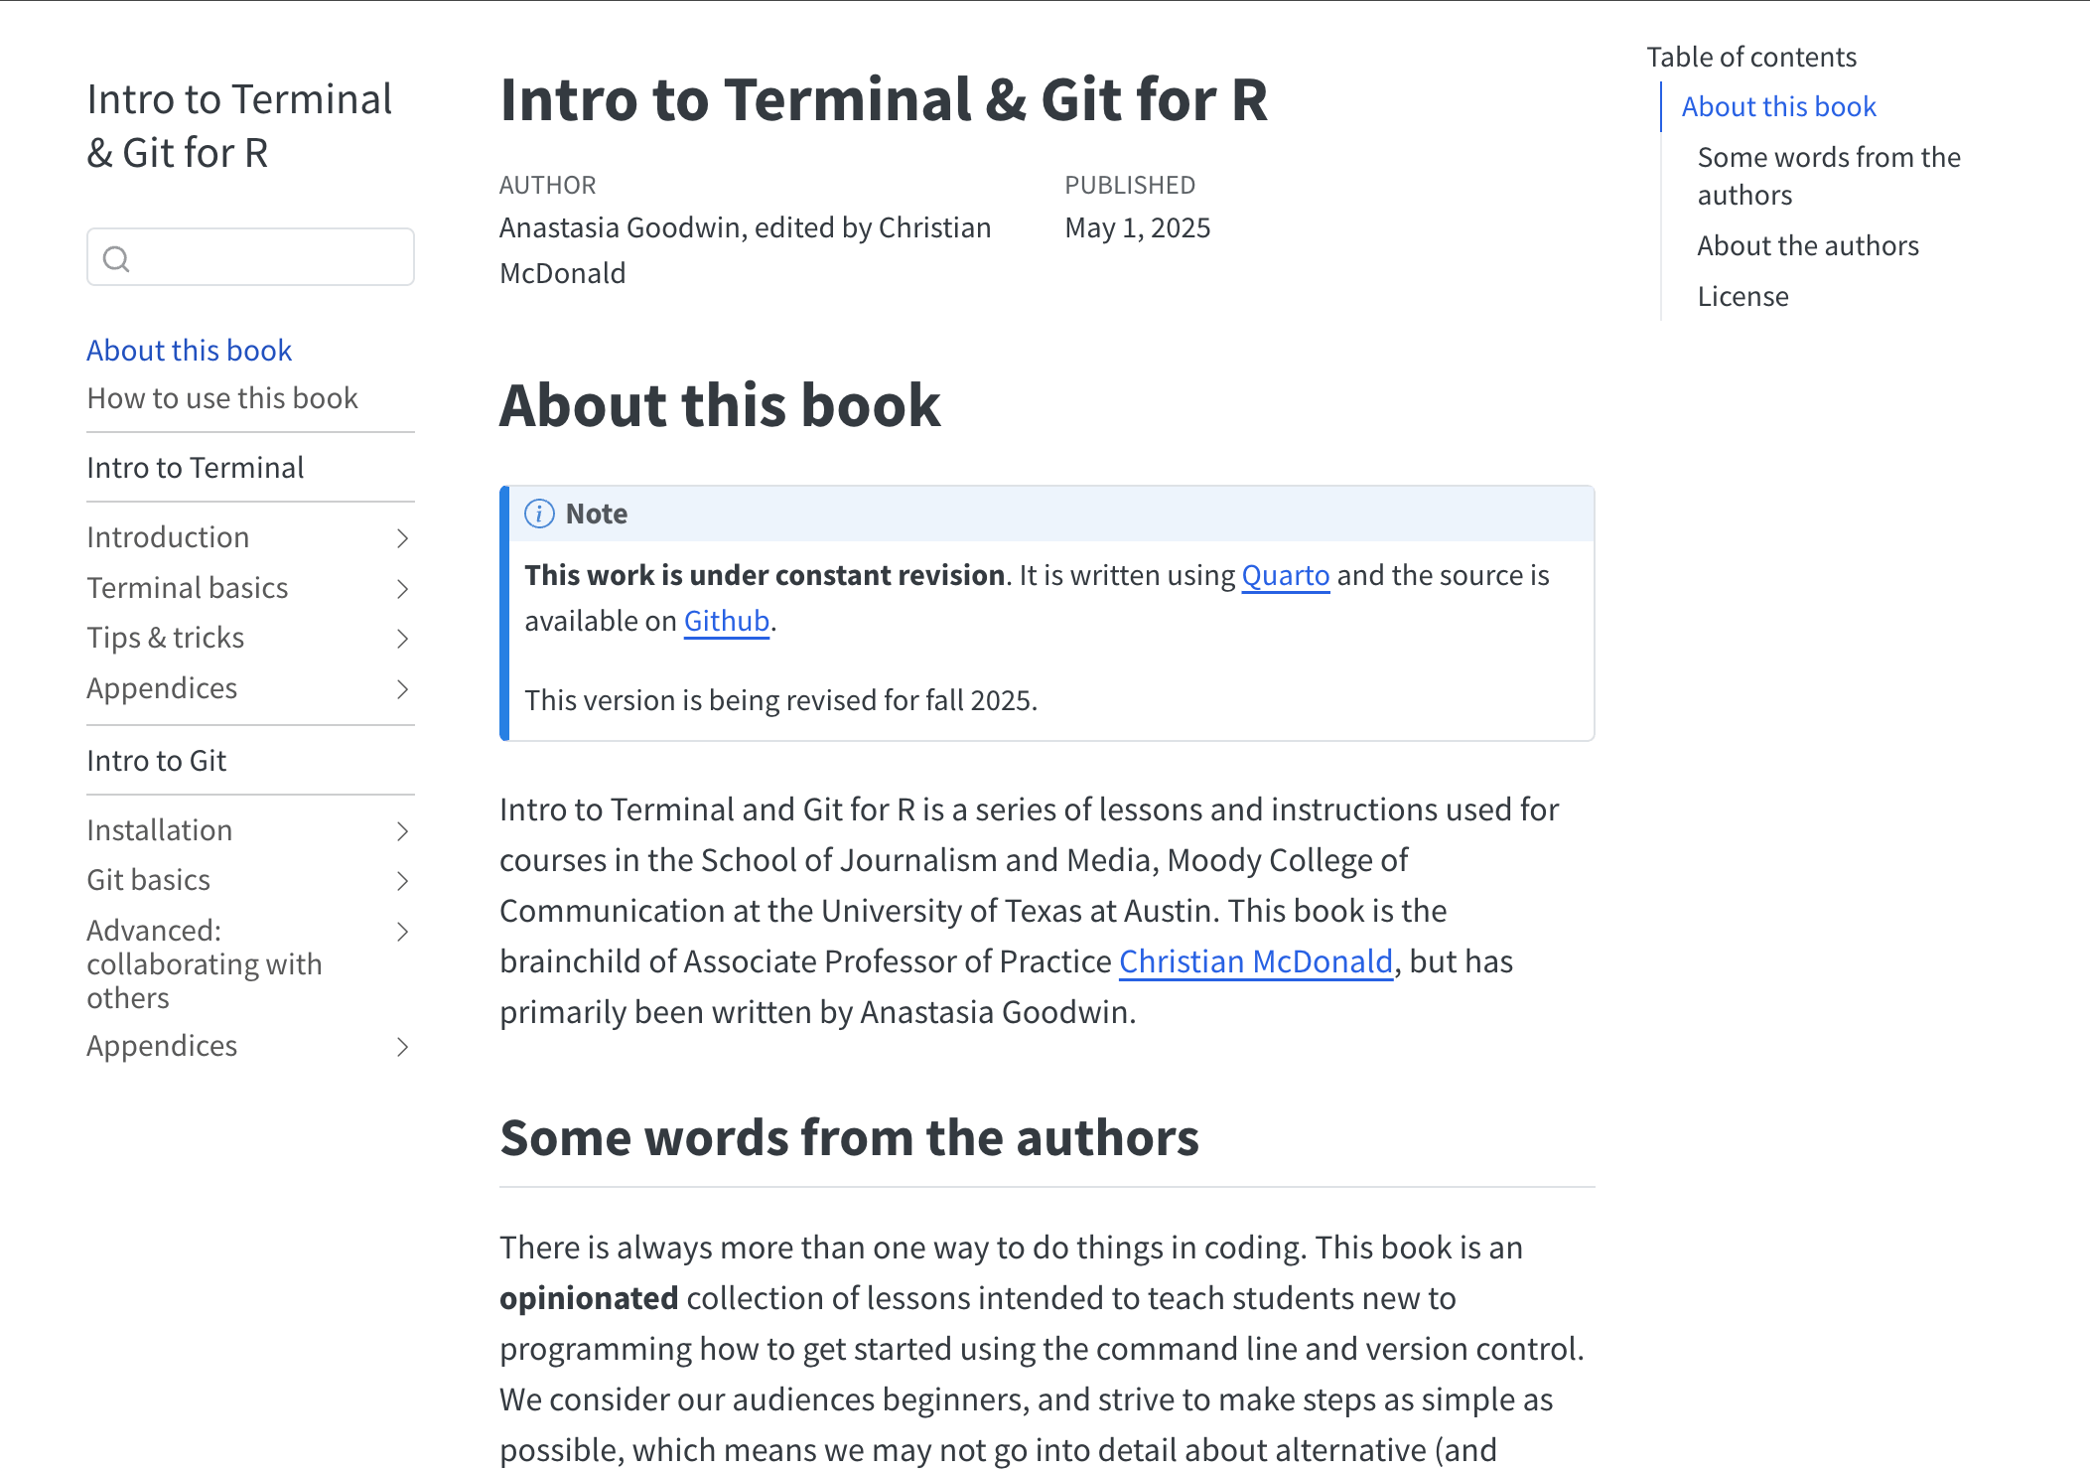Expand Appendices under Intro to Git
Image resolution: width=2090 pixels, height=1471 pixels.
click(x=402, y=1046)
